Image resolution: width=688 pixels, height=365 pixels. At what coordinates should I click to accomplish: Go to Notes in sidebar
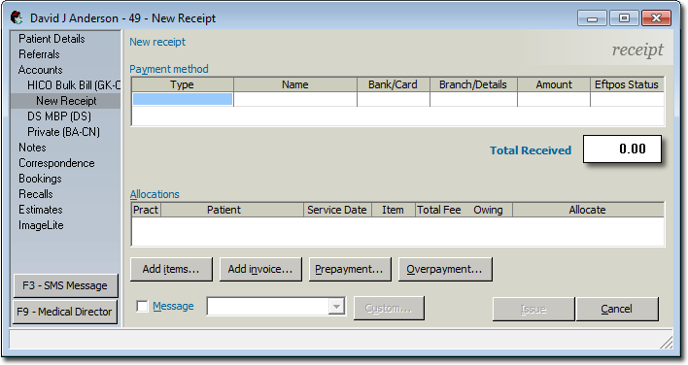click(32, 148)
